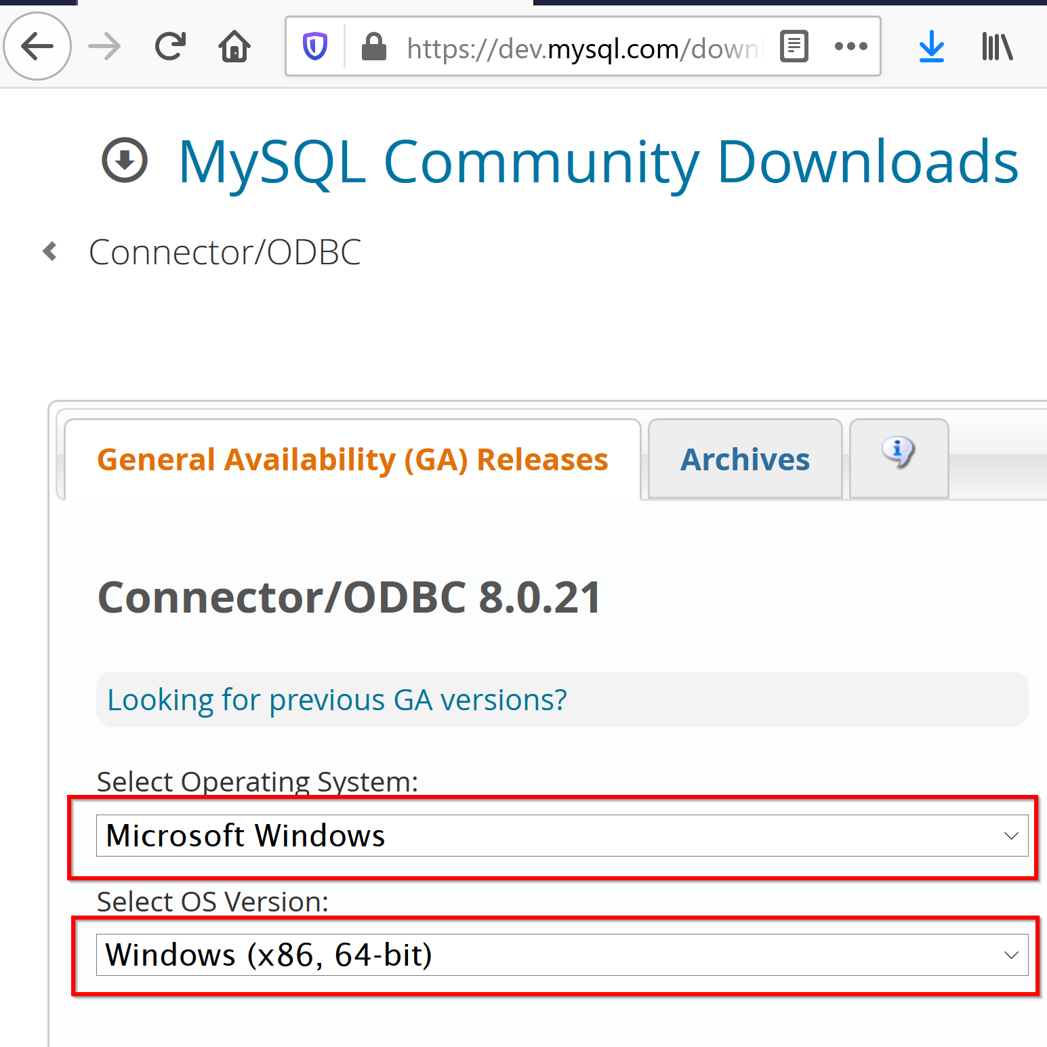Toggle reader view icon in address bar
This screenshot has width=1047, height=1047.
tap(794, 46)
